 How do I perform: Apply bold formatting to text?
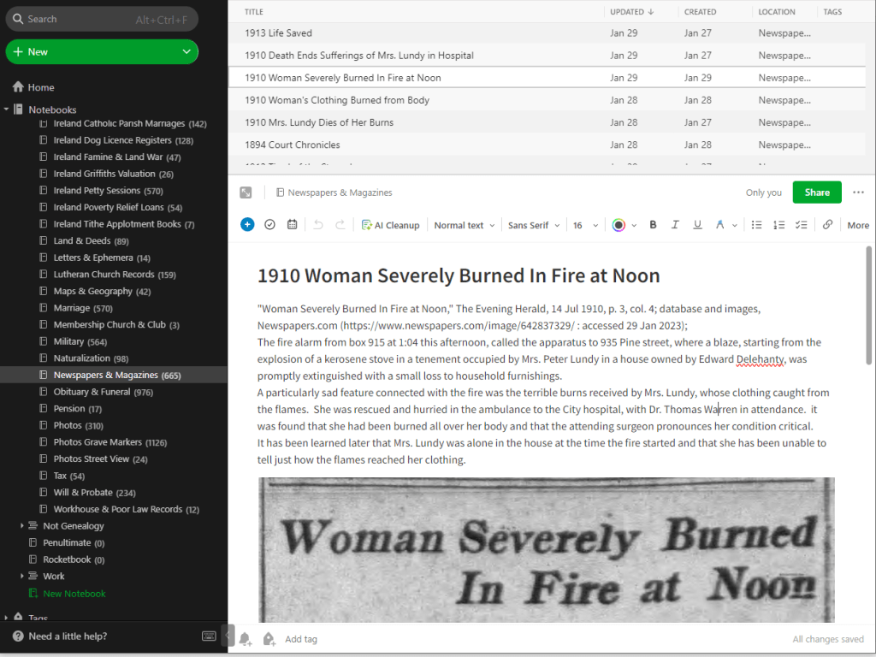[x=653, y=225]
